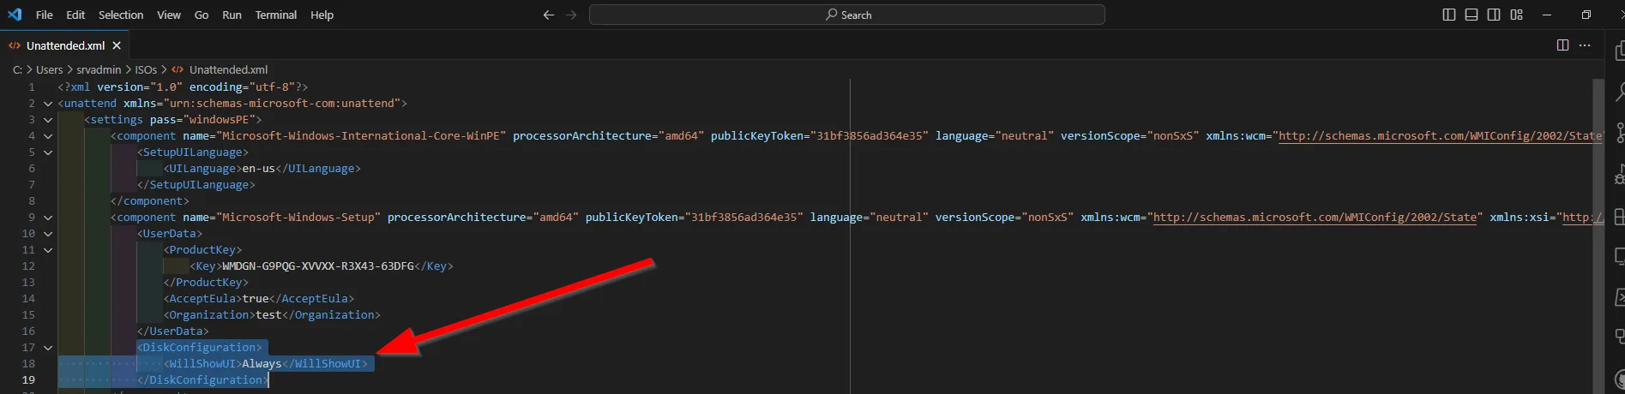Open the Selection menu

coord(121,15)
